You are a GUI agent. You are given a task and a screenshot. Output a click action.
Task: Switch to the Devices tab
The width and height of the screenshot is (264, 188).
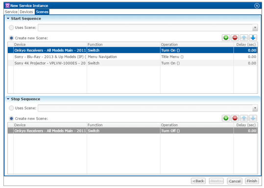pos(26,12)
